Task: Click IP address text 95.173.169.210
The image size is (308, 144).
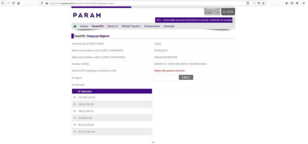Action: pos(87,132)
